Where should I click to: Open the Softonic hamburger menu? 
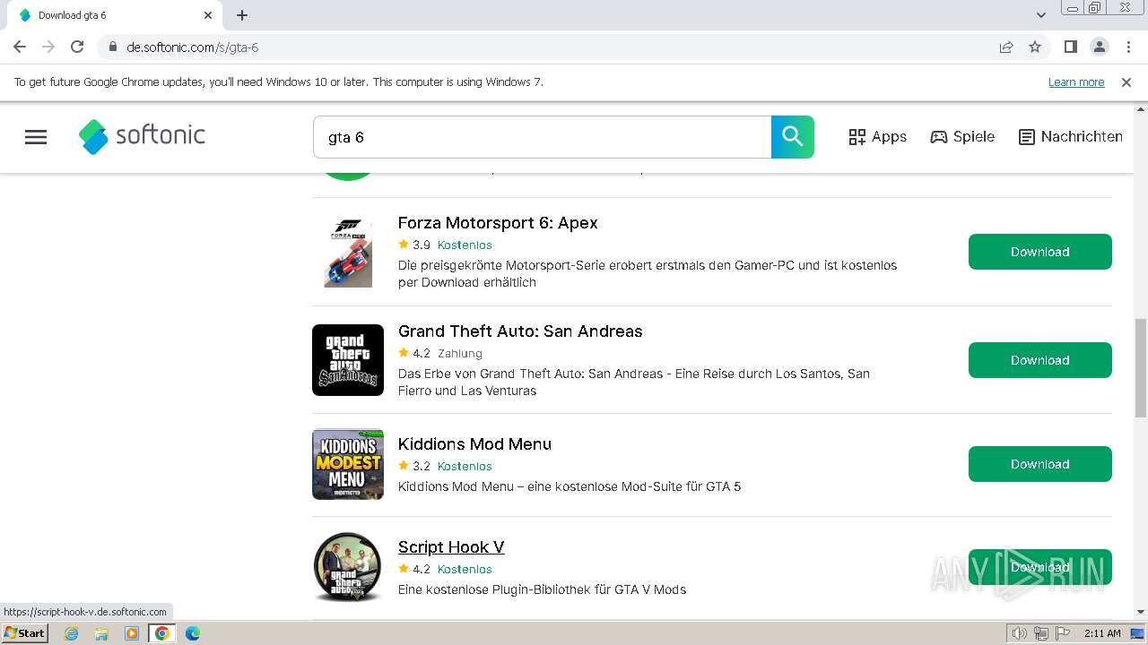(x=36, y=137)
